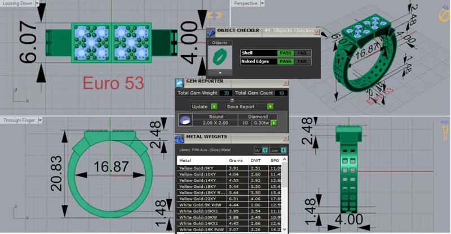Click the ring icon in Looking Down viewport
Image resolution: width=451 pixels, height=234 pixels.
pos(214,15)
